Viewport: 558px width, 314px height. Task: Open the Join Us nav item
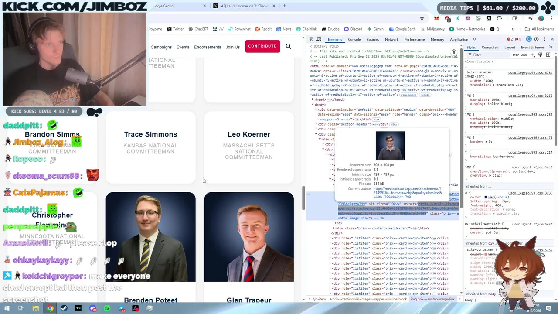[x=233, y=47]
